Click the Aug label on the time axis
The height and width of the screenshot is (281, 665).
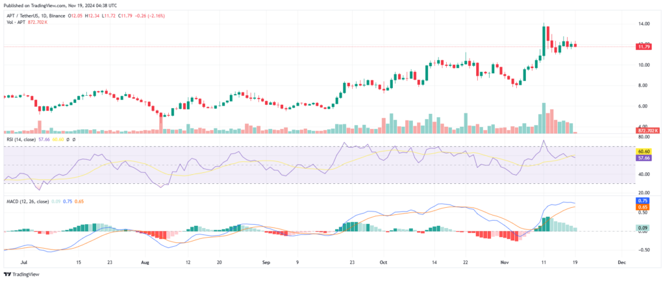coord(145,264)
